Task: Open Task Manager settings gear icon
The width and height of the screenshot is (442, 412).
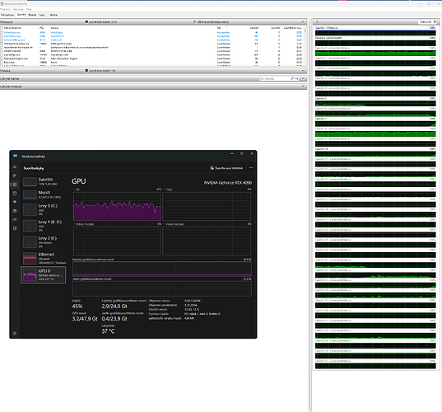Action: tap(15, 333)
